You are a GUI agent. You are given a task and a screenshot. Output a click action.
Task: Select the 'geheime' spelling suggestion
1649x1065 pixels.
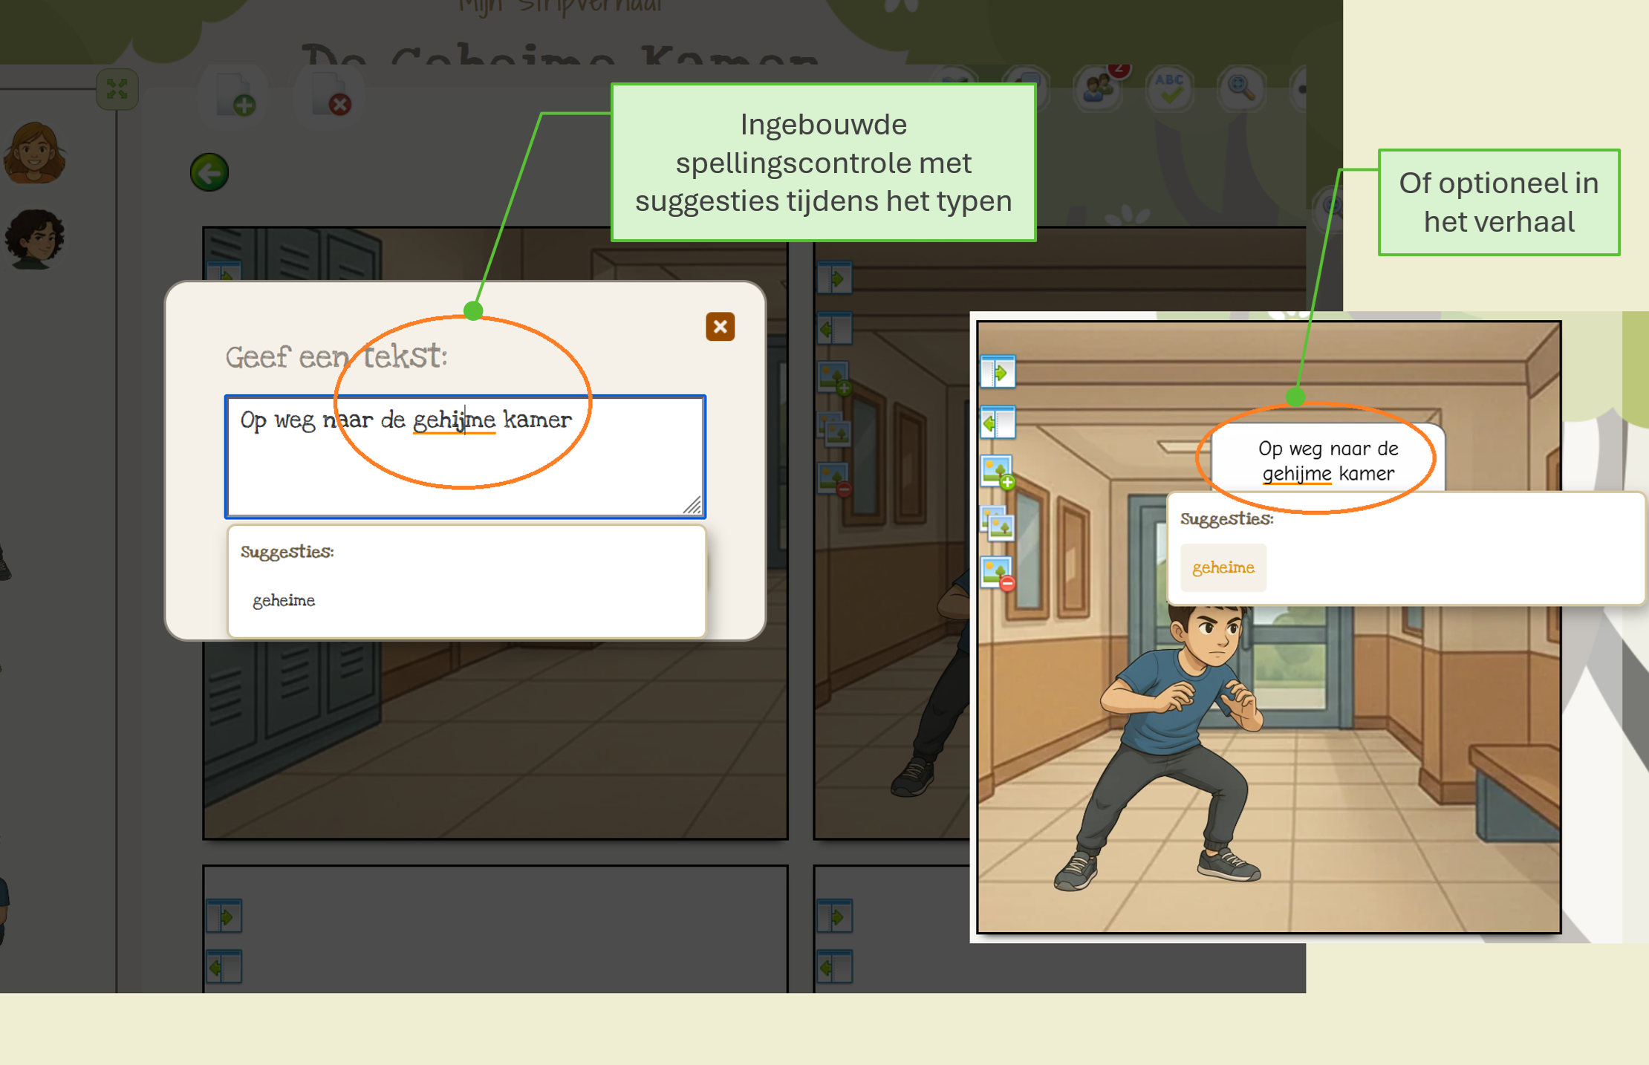pos(284,600)
